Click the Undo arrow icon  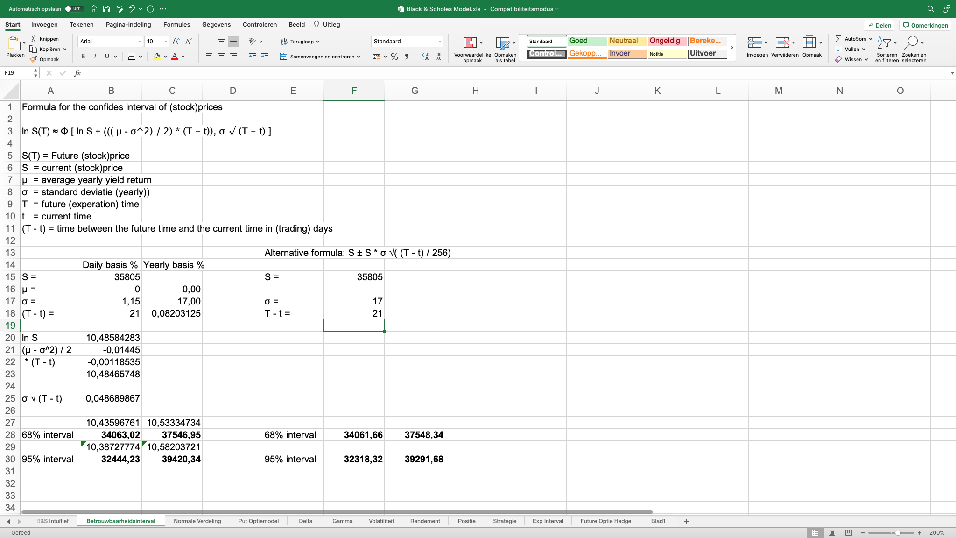pyautogui.click(x=132, y=9)
